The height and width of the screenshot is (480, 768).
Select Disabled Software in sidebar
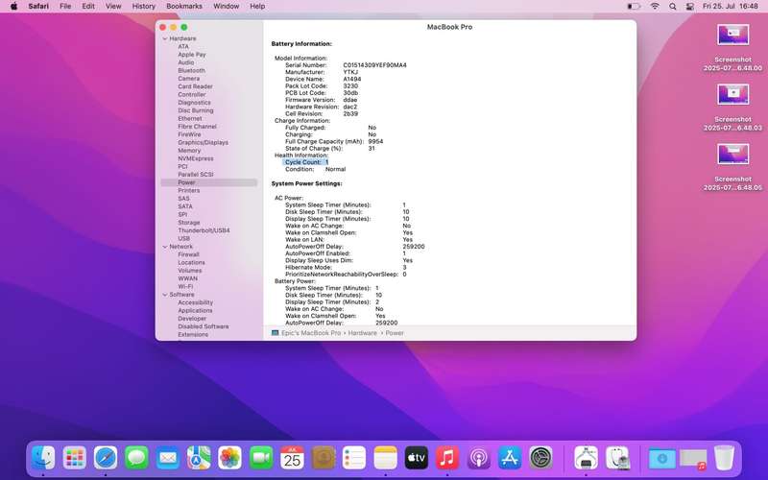[204, 326]
